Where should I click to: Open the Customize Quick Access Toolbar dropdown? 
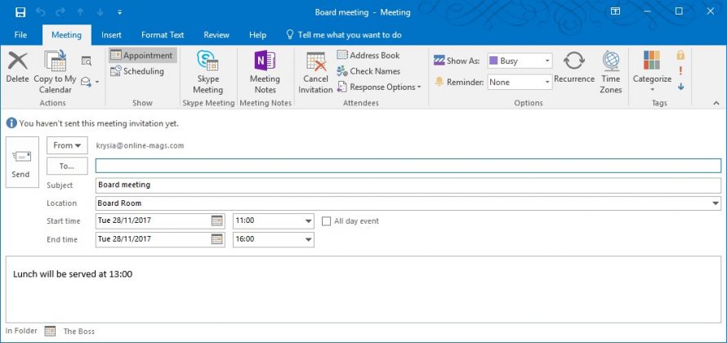(119, 12)
